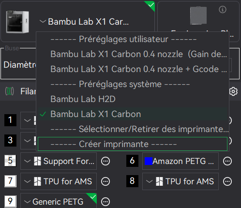This screenshot has height=208, width=241.
Task: Click more options button for filament 8
Action: (227, 181)
